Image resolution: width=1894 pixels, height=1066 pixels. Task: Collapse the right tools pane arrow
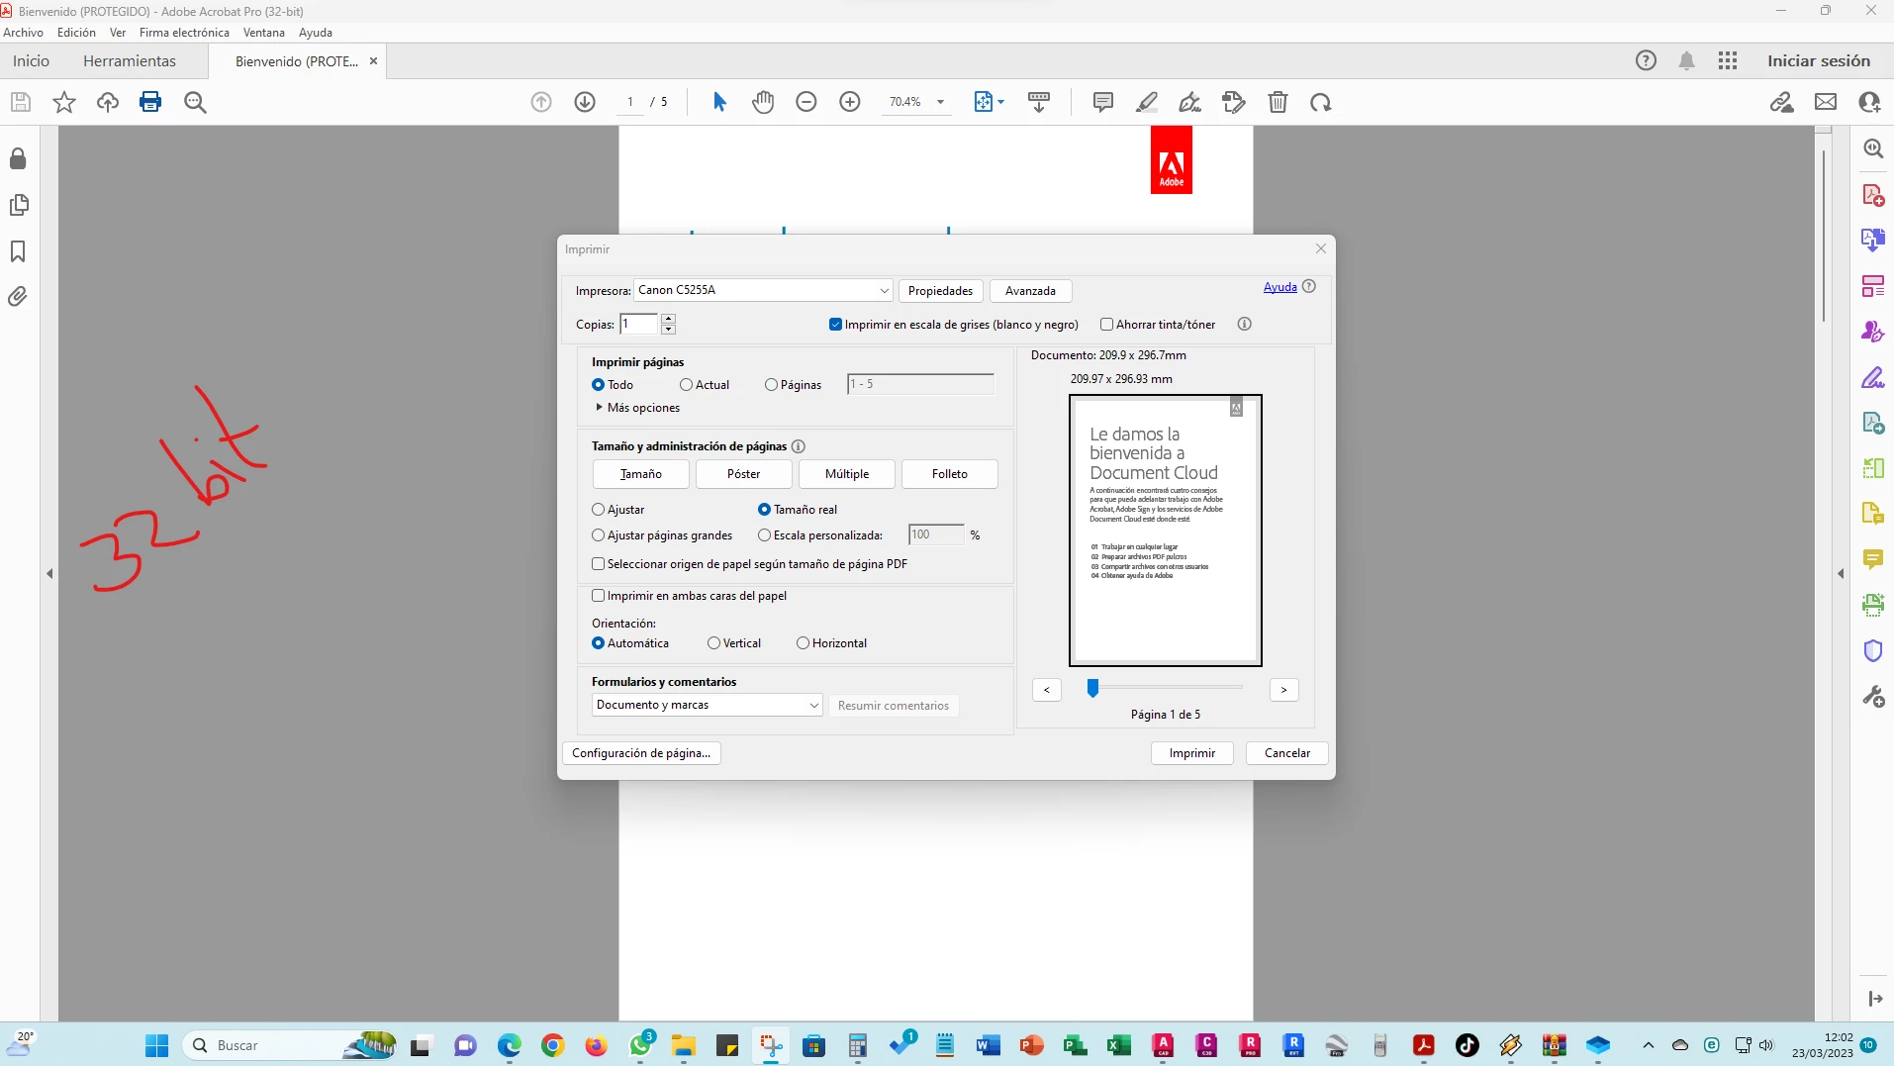coord(1841,573)
